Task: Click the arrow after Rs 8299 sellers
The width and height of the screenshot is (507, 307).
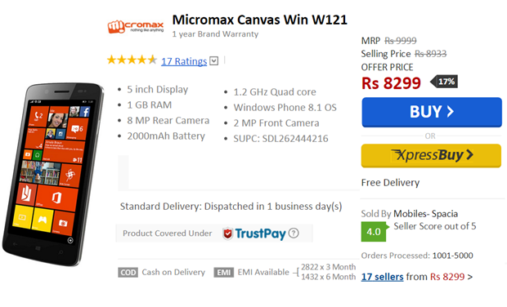Action: coord(470,277)
